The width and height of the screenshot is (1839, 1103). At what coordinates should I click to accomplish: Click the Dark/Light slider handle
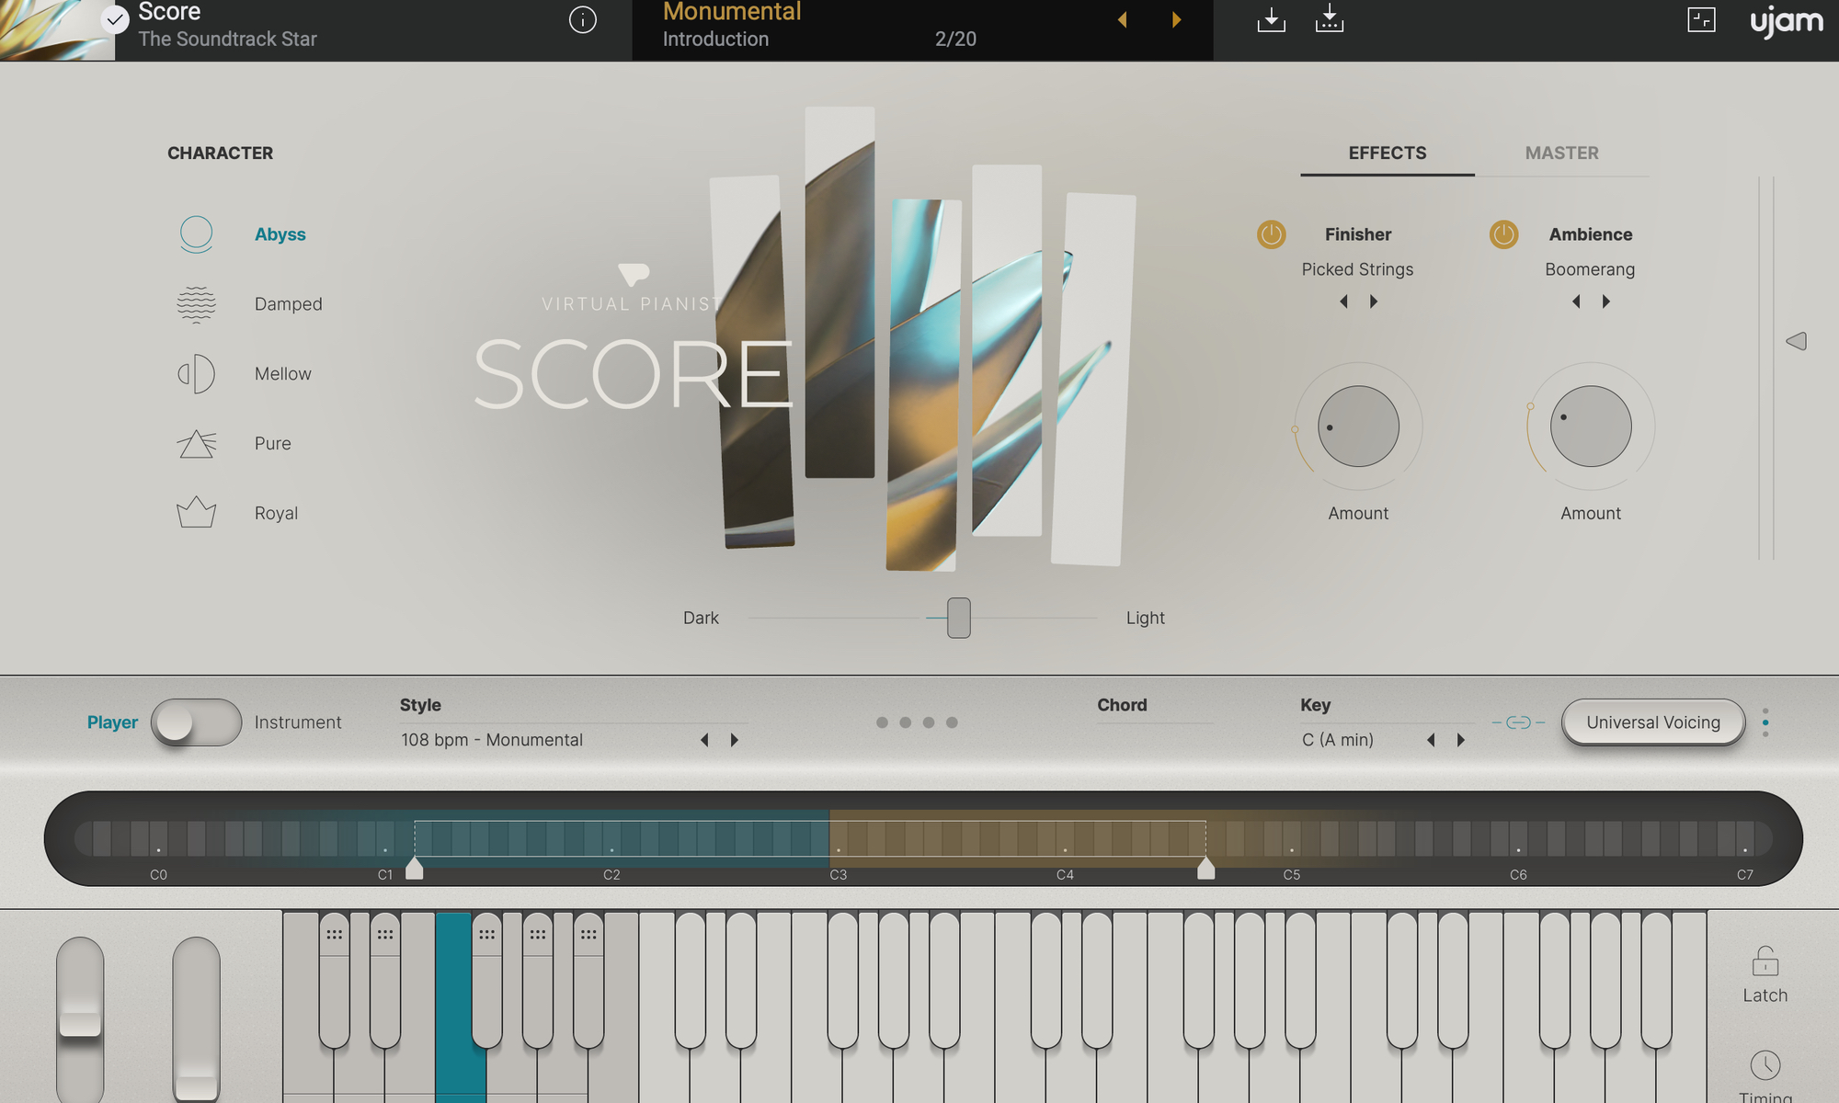(958, 618)
